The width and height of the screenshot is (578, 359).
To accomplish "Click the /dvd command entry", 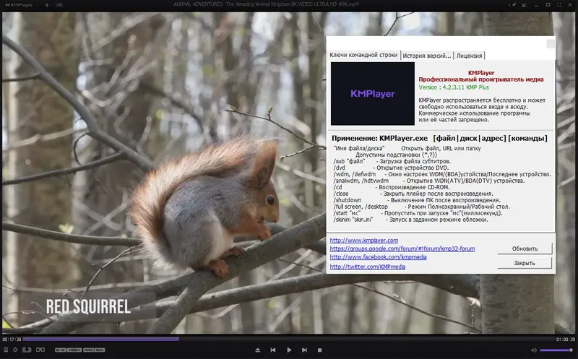I will point(391,168).
